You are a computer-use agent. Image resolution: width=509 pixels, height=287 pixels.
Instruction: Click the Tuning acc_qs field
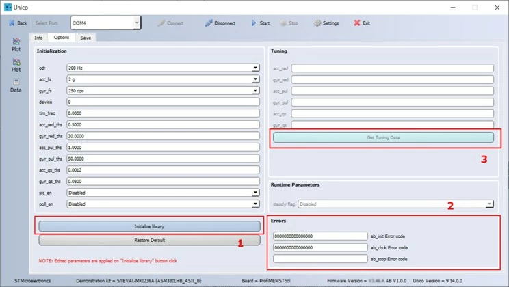[393, 113]
